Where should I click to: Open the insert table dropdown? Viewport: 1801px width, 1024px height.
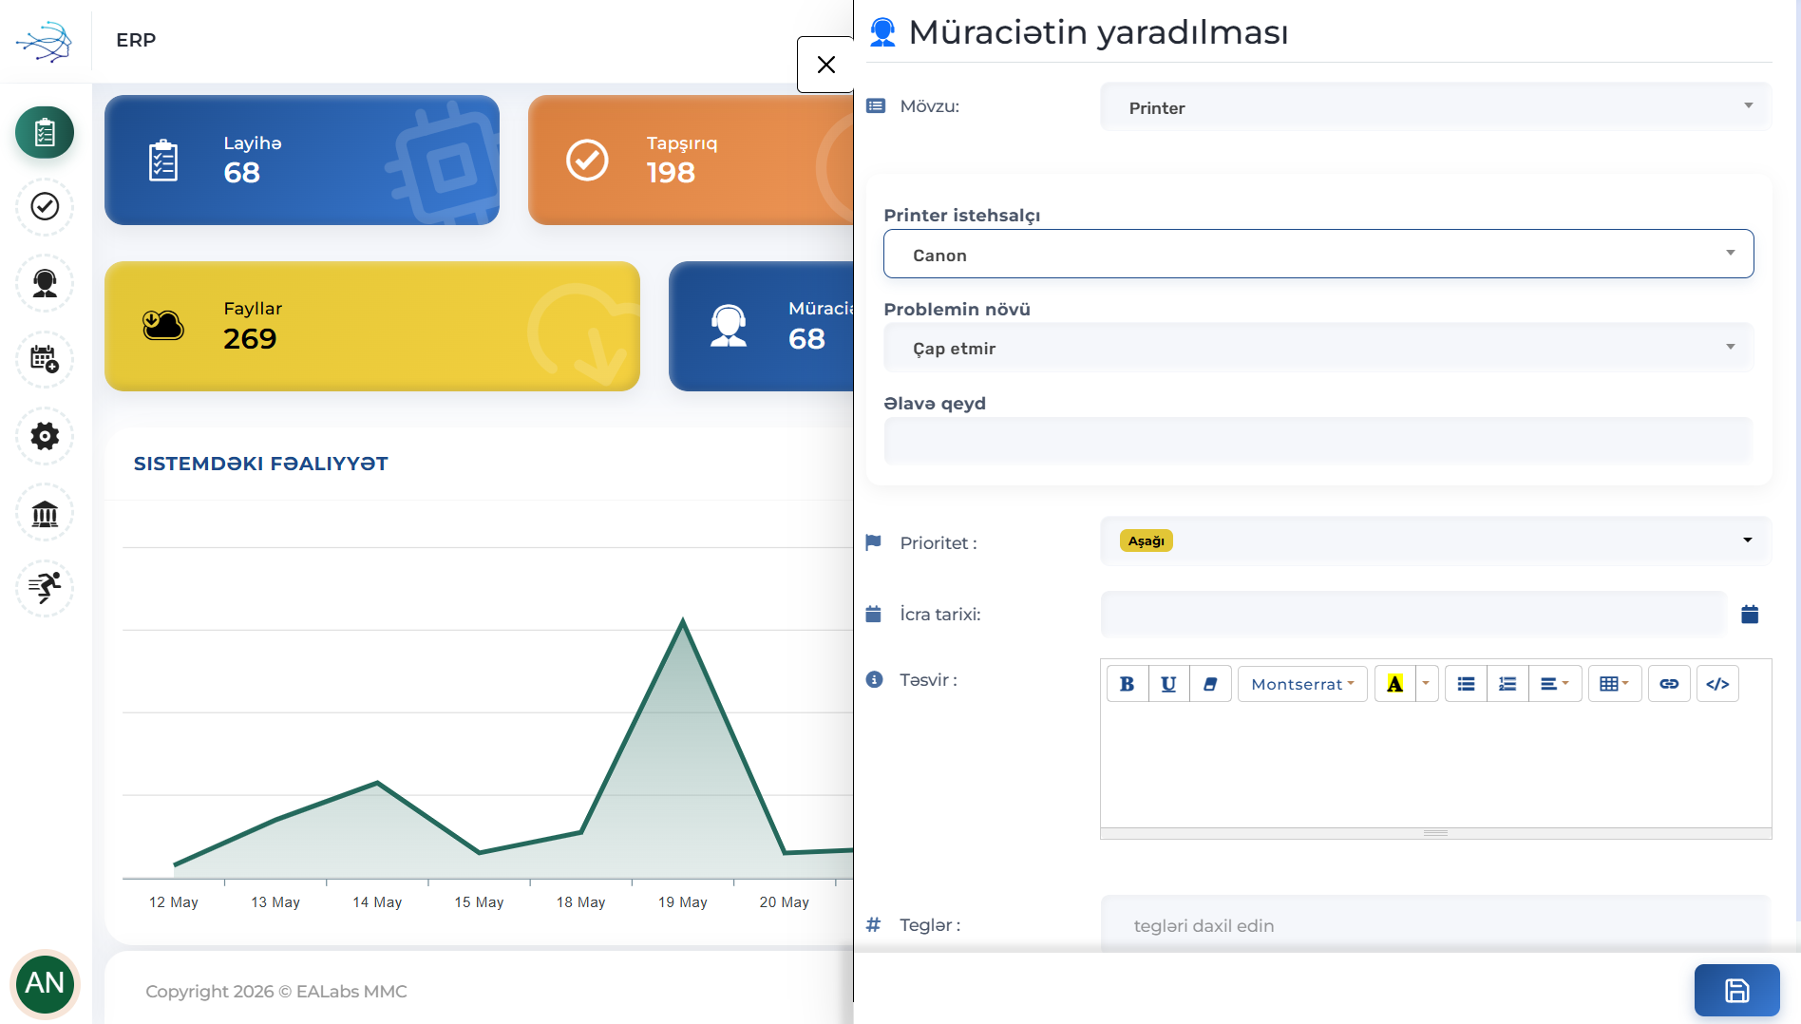click(x=1614, y=684)
